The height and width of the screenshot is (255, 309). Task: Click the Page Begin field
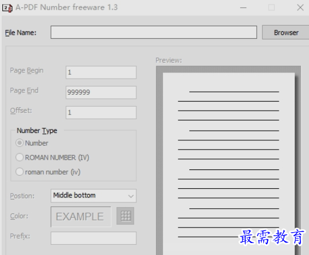(101, 72)
